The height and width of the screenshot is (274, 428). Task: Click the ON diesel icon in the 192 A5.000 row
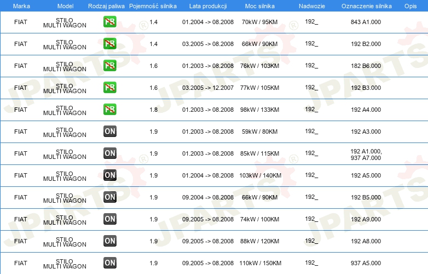click(109, 175)
